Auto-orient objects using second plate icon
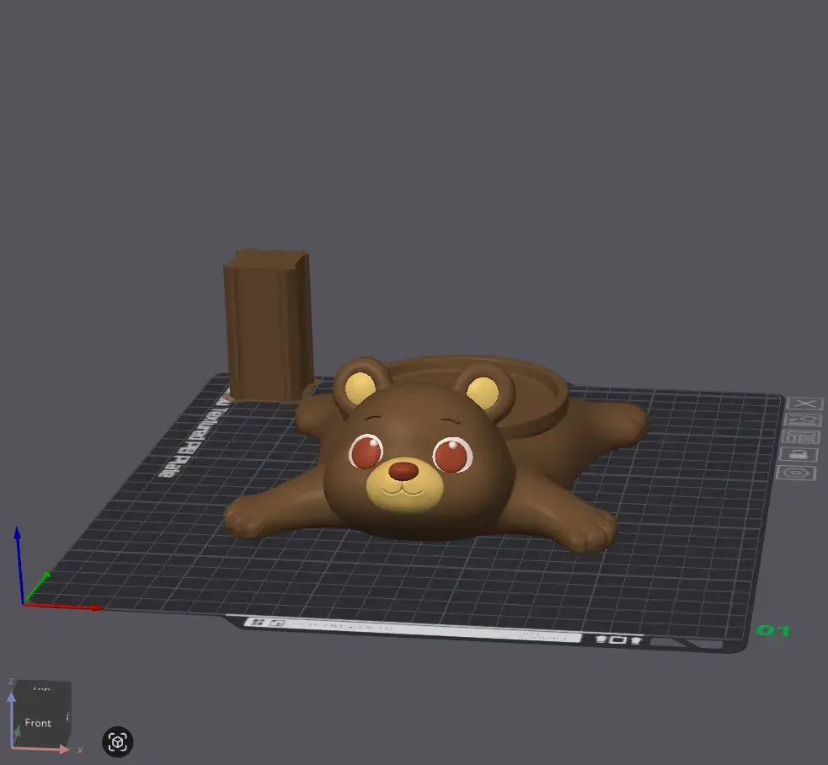The height and width of the screenshot is (765, 828). coord(803,420)
